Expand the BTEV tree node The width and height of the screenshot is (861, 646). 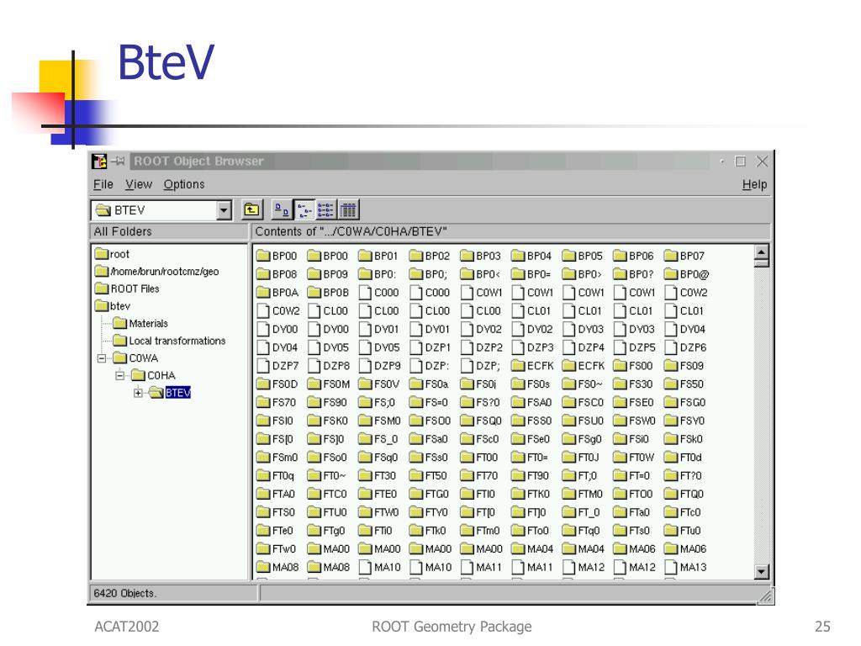[x=138, y=393]
